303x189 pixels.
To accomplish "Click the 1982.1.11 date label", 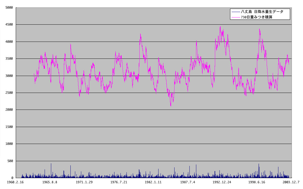I will (153, 182).
